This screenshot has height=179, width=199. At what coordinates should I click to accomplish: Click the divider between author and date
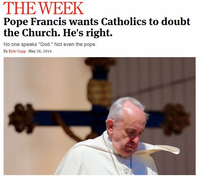27,51
